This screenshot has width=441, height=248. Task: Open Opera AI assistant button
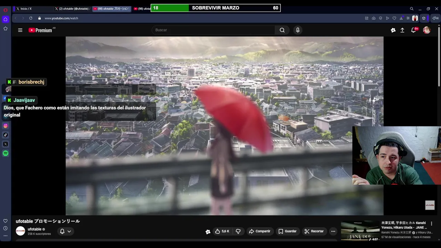tap(435, 18)
